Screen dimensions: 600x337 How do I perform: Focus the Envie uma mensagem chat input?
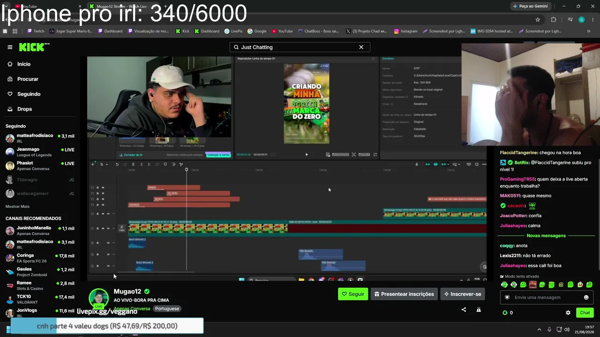(547, 297)
